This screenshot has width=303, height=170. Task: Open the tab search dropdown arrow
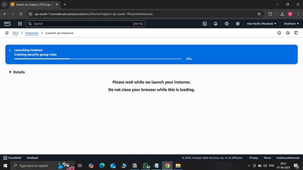pyautogui.click(x=4, y=4)
